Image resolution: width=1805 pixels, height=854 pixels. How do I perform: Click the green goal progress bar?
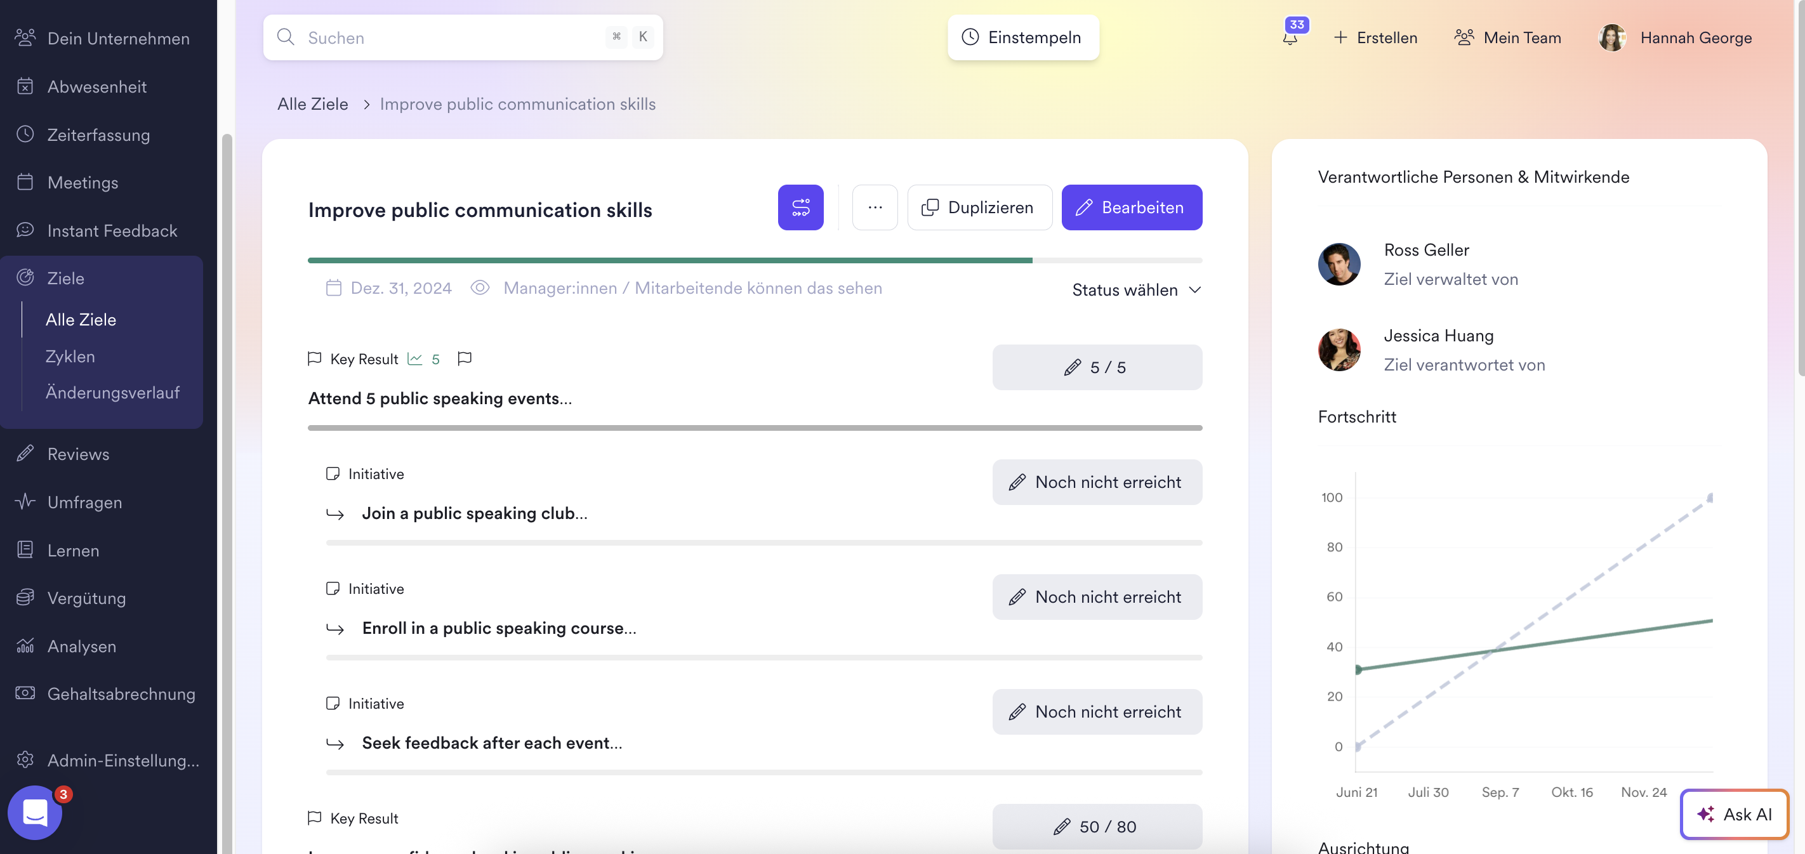pos(669,261)
